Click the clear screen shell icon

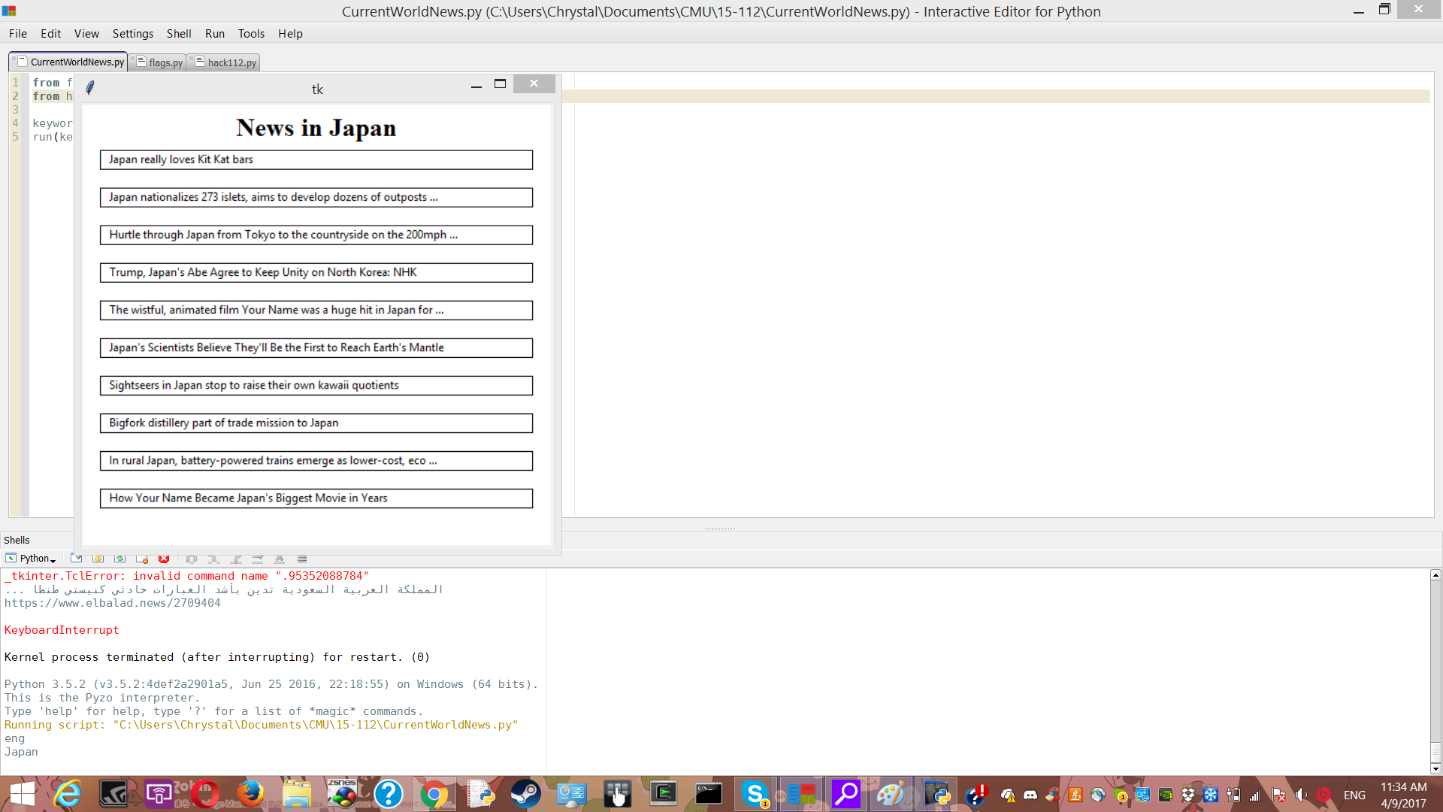pos(76,559)
